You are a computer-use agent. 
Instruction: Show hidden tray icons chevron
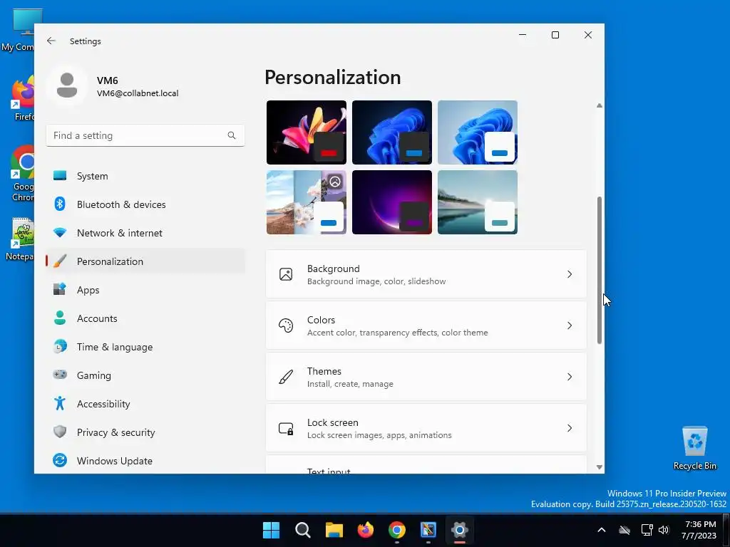[602, 530]
